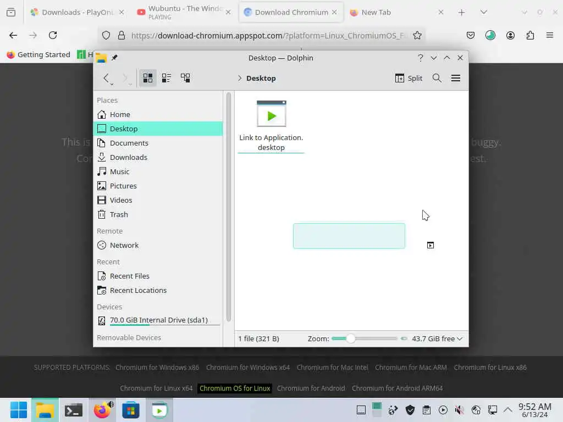Toggle pin icon on Dolphin titlebar
The image size is (563, 422).
tap(114, 58)
